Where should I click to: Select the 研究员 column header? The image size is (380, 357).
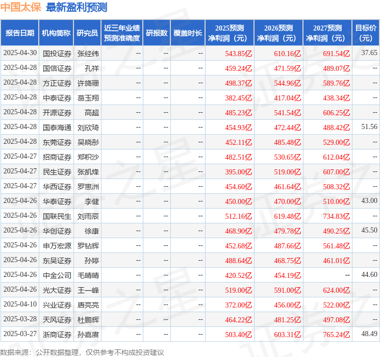click(87, 33)
